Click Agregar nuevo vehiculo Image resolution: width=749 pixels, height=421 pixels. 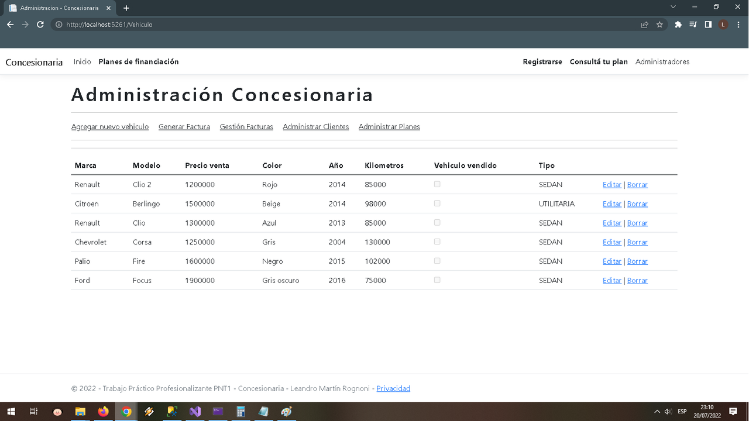(x=110, y=126)
